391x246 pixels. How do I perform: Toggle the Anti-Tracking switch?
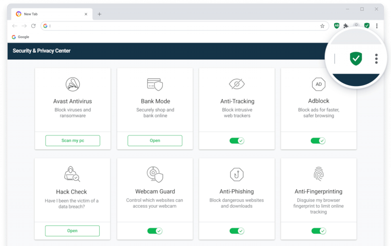(237, 141)
